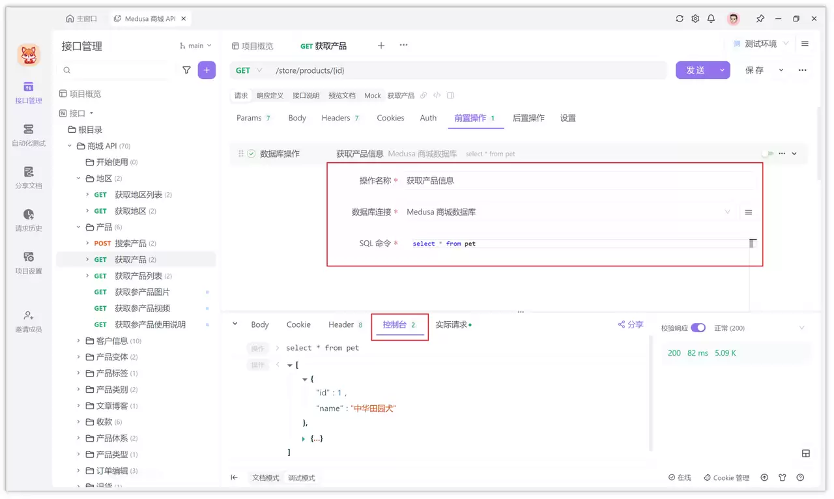This screenshot has width=834, height=499.
Task: Open 接口管理 in the left sidebar
Action: 29,93
